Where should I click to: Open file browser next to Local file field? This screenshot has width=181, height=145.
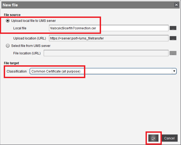(173, 28)
